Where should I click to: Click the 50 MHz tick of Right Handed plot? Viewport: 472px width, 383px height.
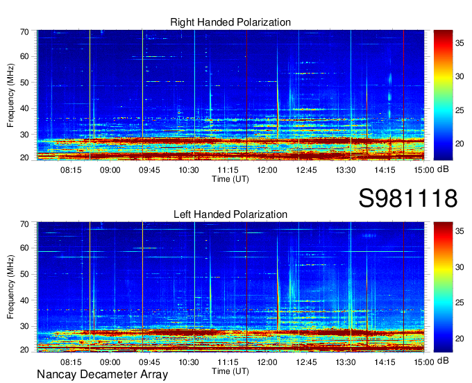[x=24, y=83]
